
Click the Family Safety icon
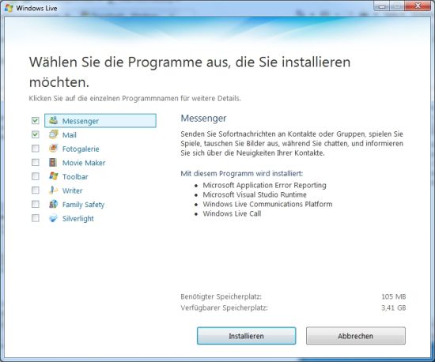click(x=53, y=204)
